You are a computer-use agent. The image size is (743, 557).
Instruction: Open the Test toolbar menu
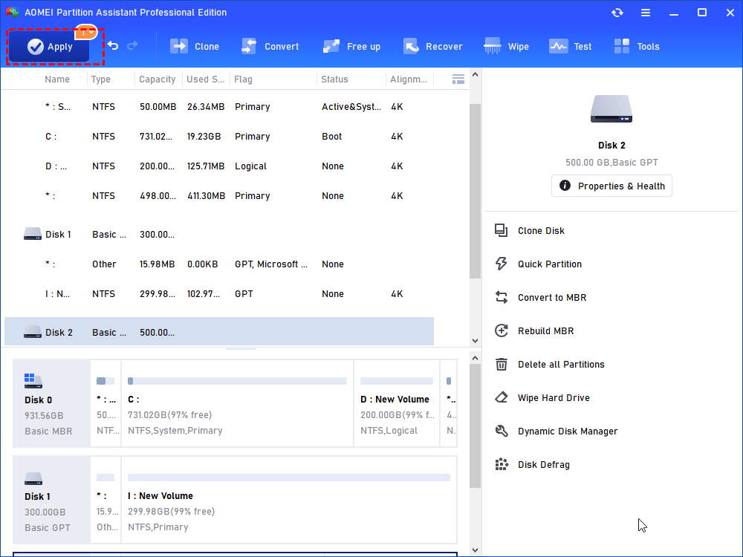point(571,46)
